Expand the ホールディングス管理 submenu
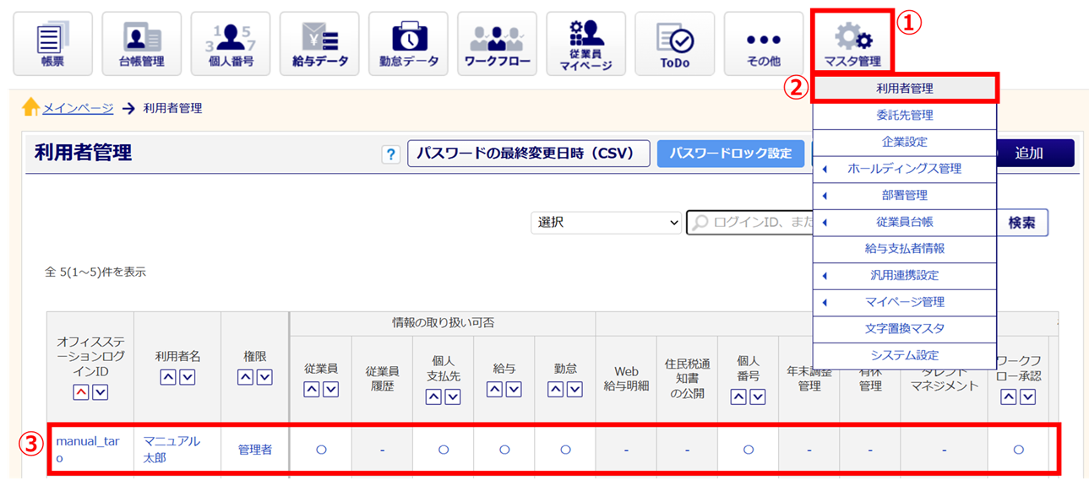The image size is (1089, 480). tap(904, 169)
